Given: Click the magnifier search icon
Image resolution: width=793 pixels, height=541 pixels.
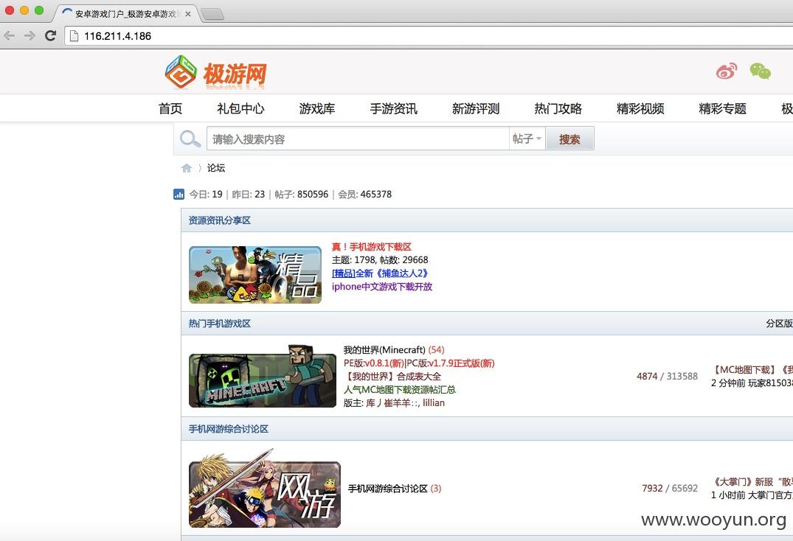Looking at the screenshot, I should coord(190,139).
